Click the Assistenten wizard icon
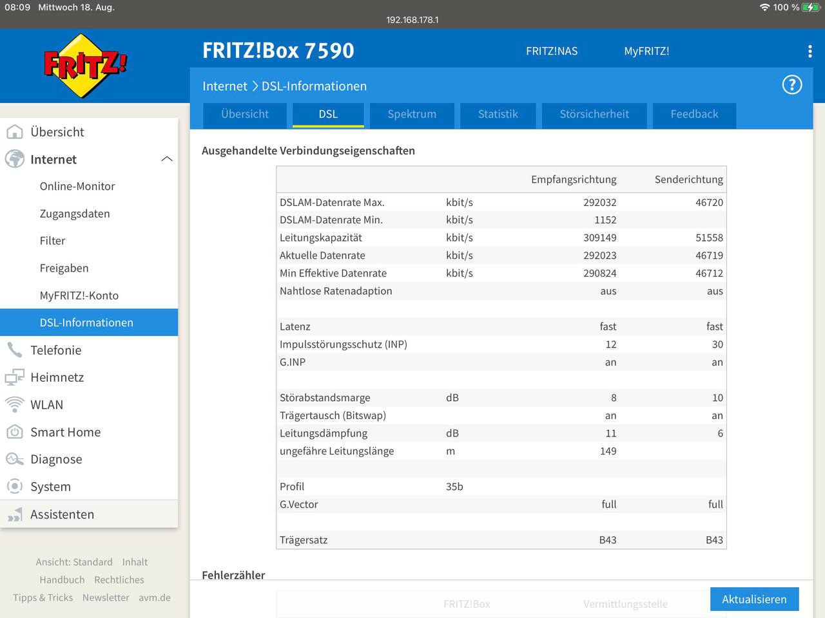The image size is (825, 618). point(14,514)
